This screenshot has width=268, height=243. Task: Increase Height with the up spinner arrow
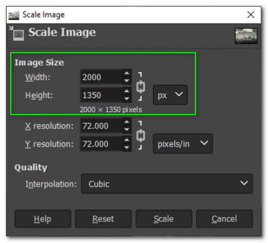pos(127,91)
